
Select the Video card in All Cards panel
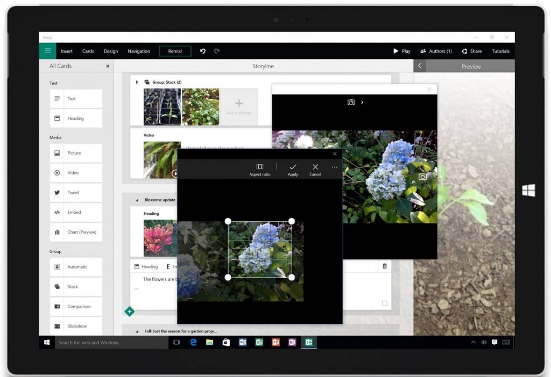click(x=75, y=172)
